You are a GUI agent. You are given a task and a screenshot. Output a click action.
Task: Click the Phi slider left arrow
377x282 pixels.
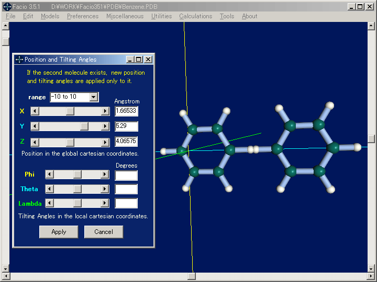(x=50, y=174)
